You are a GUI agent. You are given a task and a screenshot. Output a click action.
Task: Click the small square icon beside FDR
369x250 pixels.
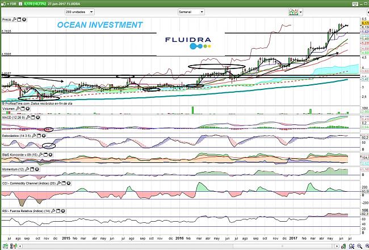pyautogui.click(x=20, y=4)
